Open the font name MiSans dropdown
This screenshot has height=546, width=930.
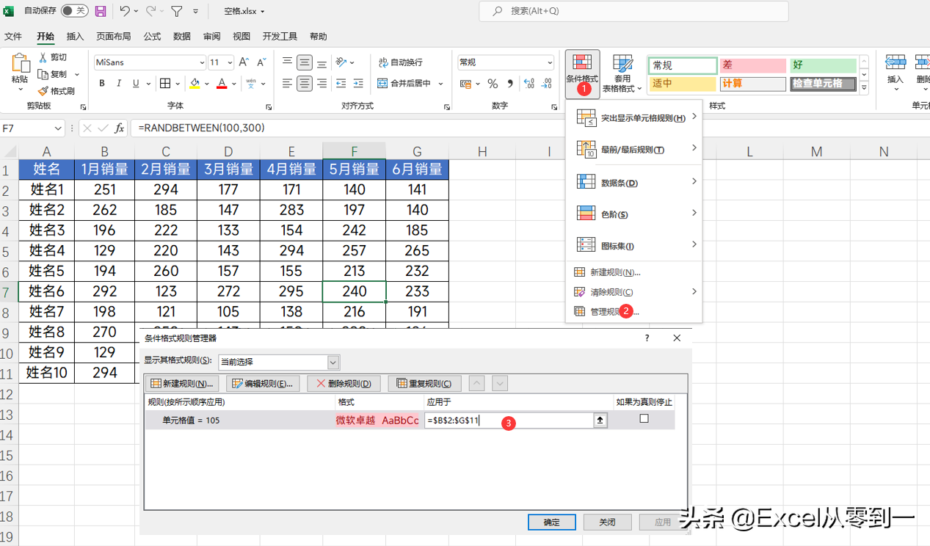point(202,63)
